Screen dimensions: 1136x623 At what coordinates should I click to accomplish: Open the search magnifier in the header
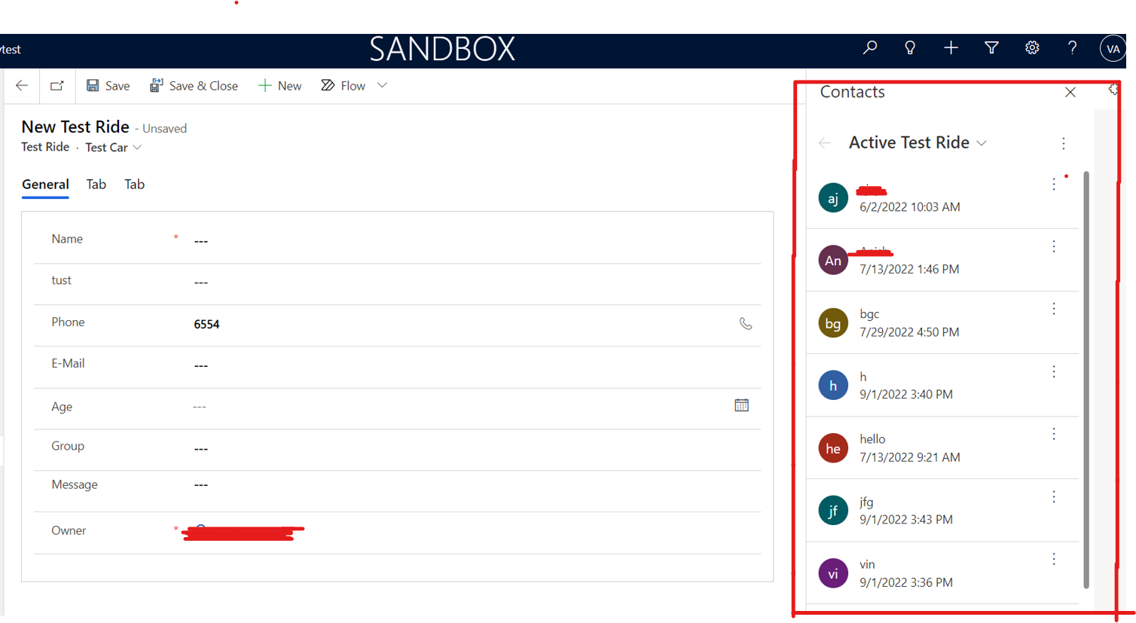pyautogui.click(x=869, y=48)
